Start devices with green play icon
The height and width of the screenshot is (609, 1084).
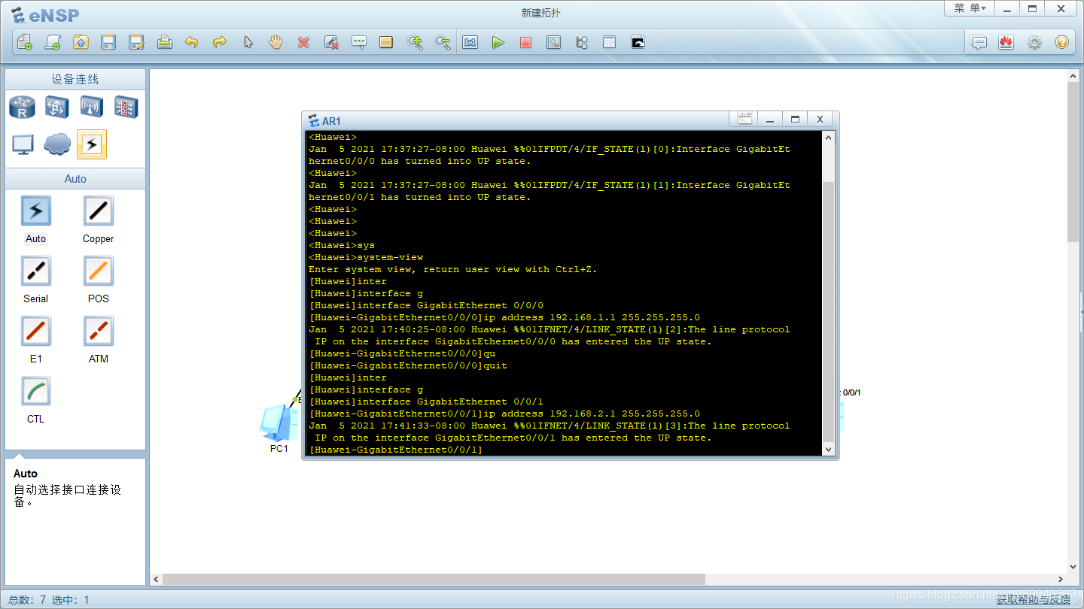pyautogui.click(x=498, y=43)
